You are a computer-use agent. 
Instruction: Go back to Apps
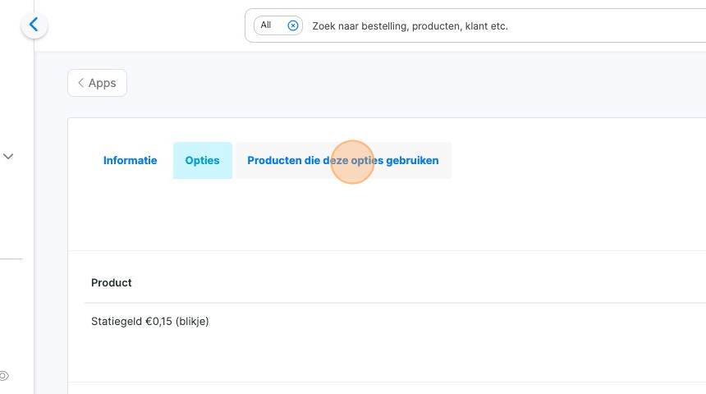click(x=97, y=83)
